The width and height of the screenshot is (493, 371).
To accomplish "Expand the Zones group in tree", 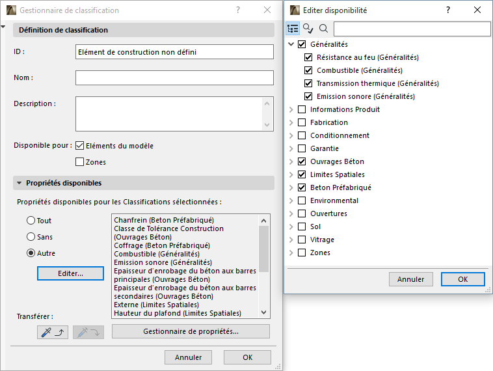I will (291, 253).
